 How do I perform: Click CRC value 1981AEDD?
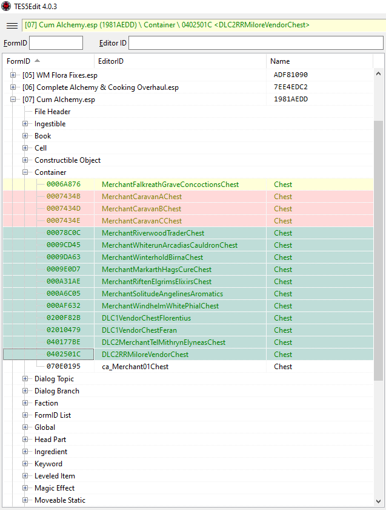tap(290, 99)
